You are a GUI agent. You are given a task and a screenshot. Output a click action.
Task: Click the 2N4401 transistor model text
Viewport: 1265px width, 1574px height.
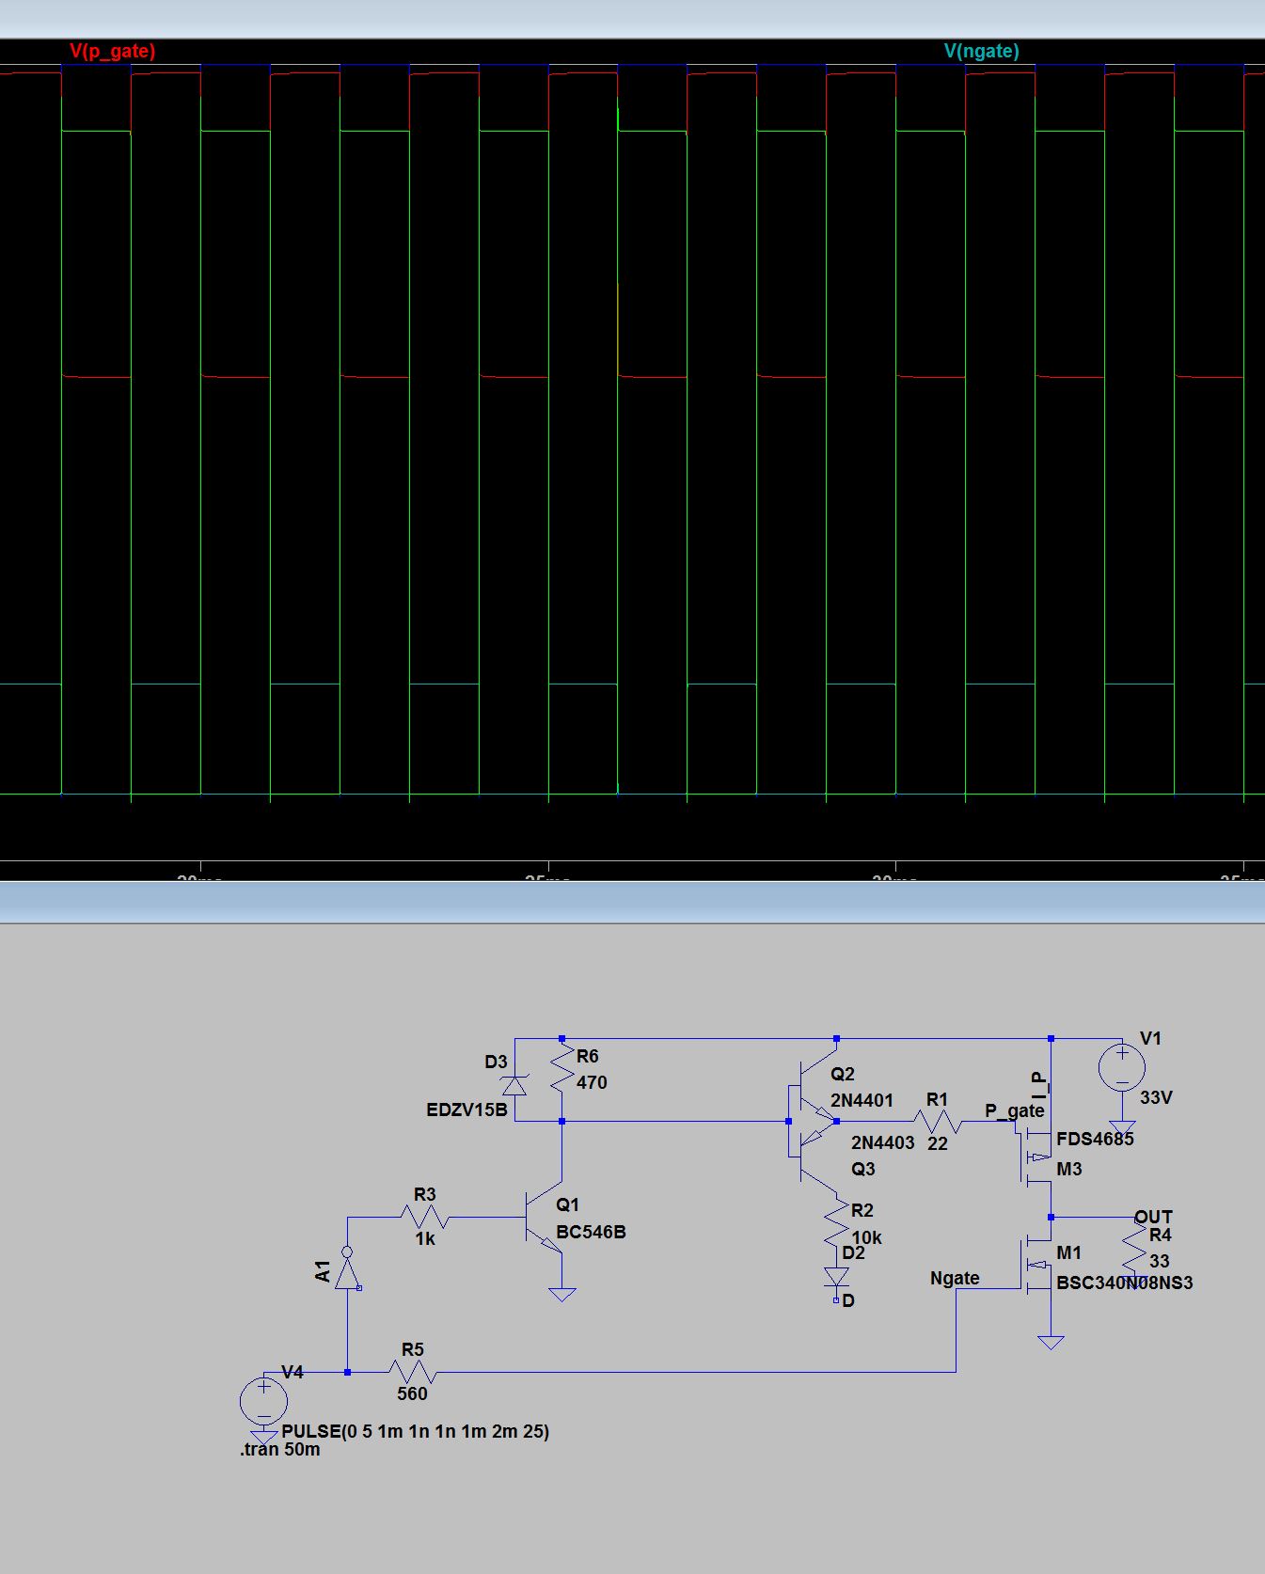pos(862,1100)
